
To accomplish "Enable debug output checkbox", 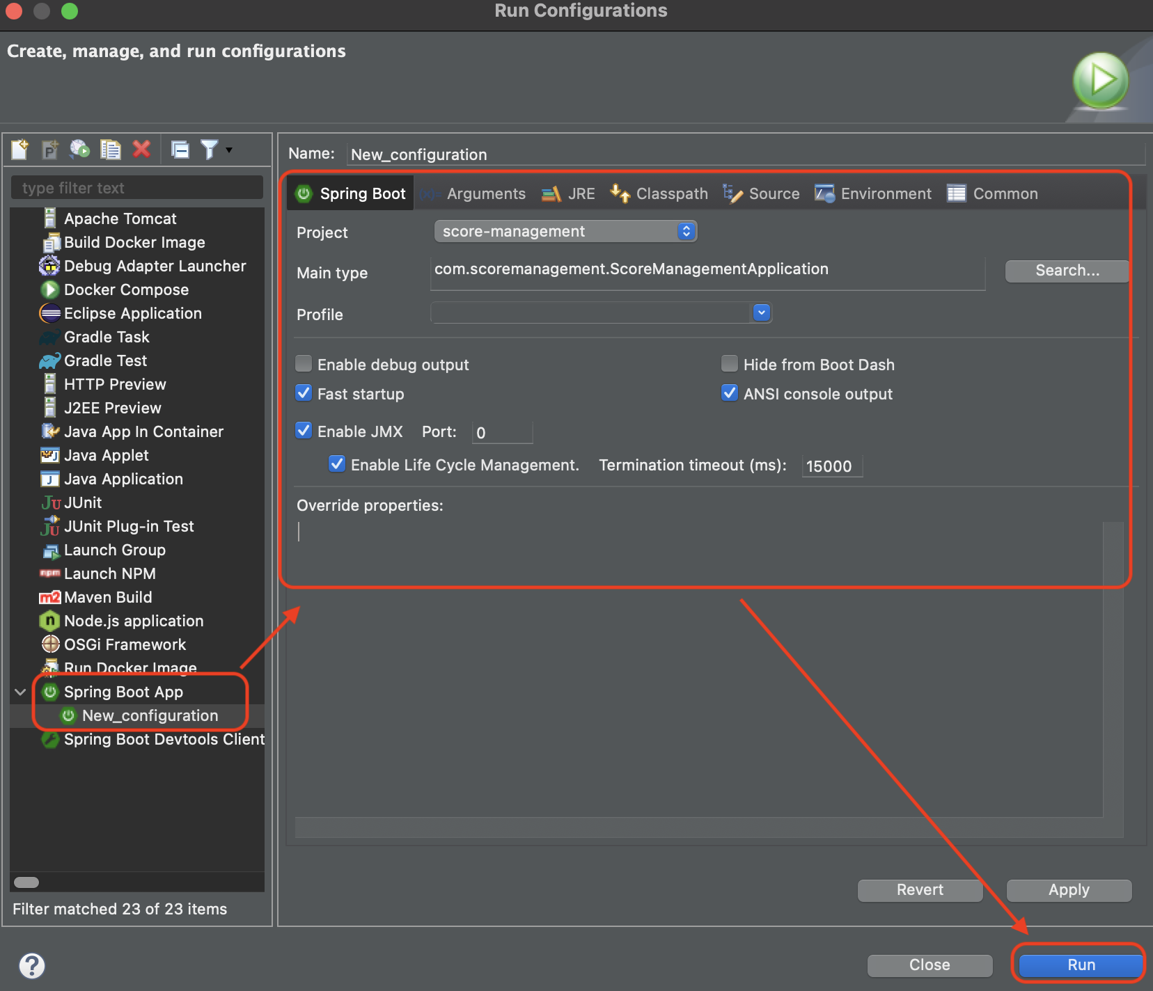I will pyautogui.click(x=304, y=364).
